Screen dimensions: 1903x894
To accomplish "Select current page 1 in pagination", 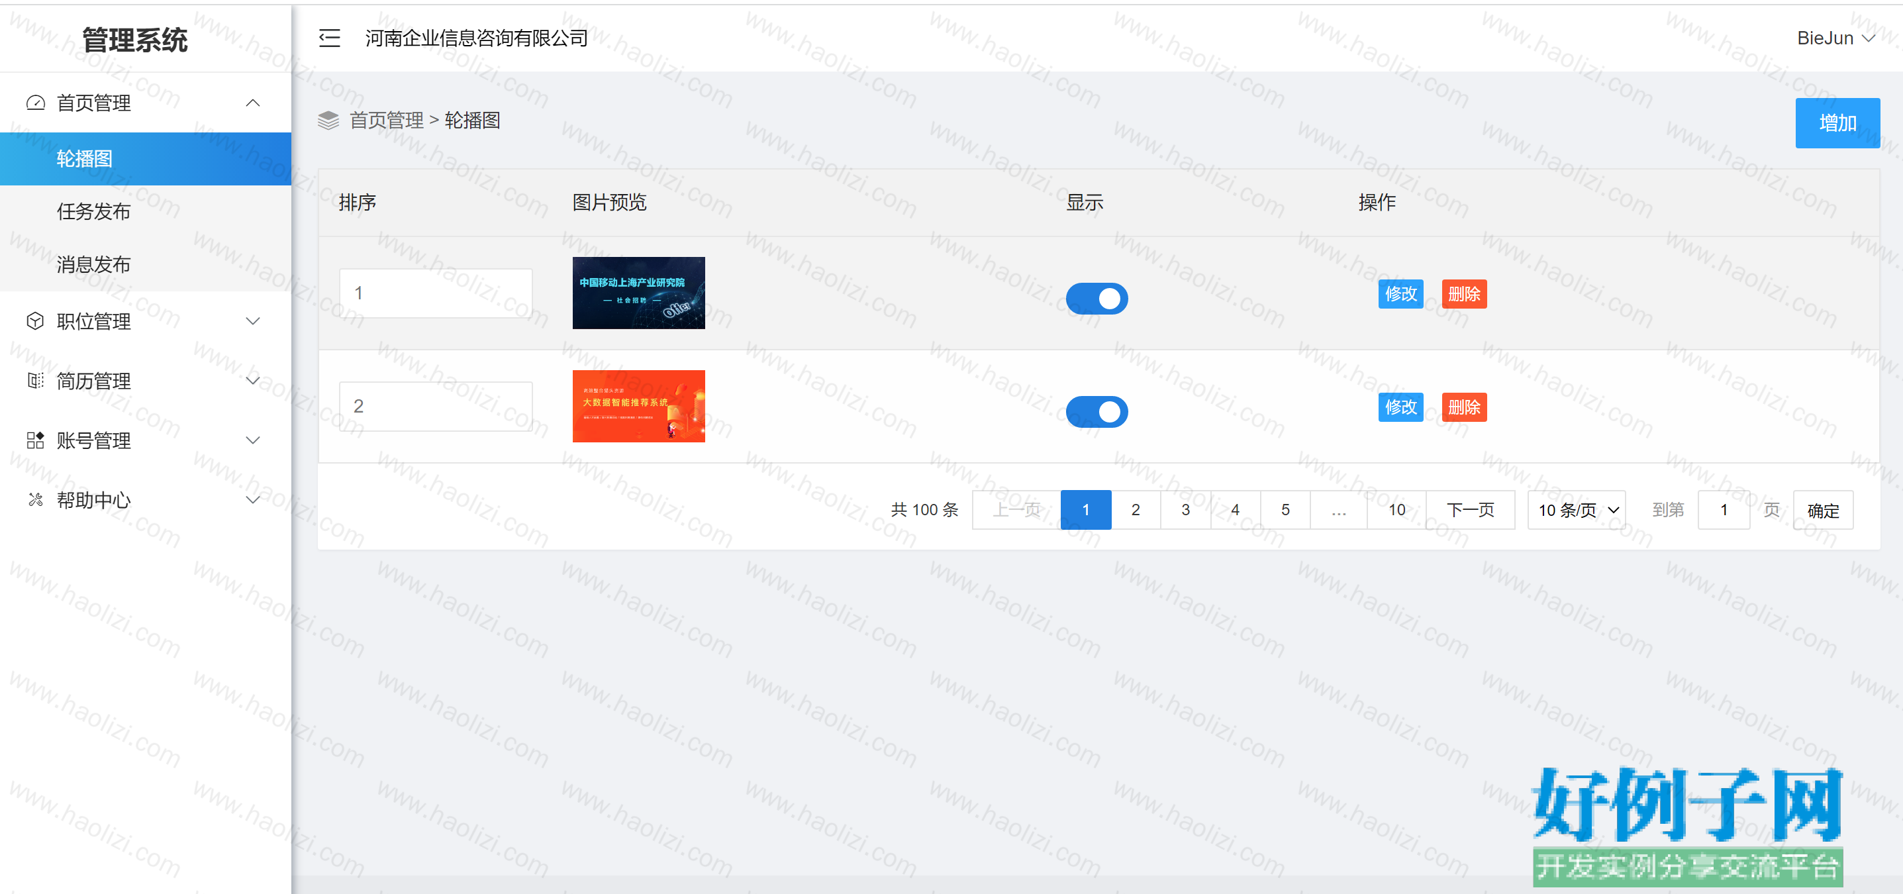I will [x=1086, y=510].
